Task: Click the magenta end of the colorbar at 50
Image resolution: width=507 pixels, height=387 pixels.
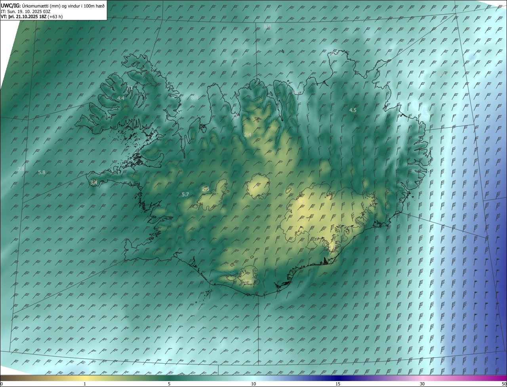Action: tap(504, 384)
